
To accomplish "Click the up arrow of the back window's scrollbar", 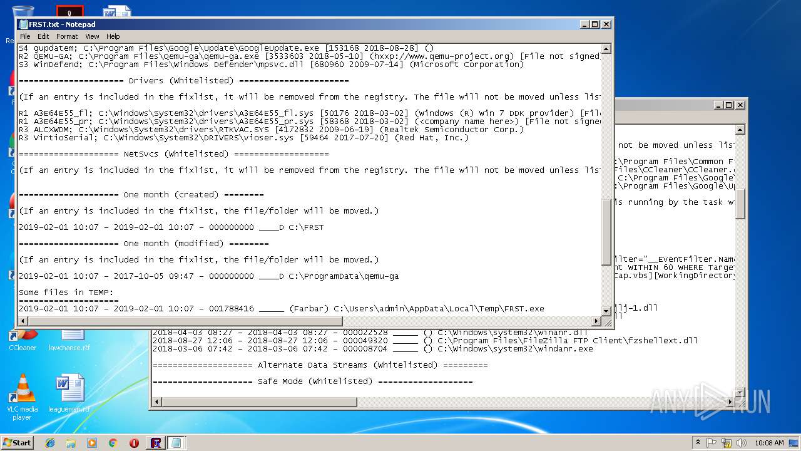I will (x=740, y=130).
